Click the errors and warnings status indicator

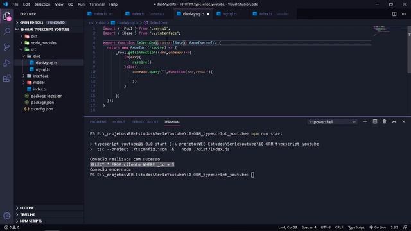click(12, 227)
